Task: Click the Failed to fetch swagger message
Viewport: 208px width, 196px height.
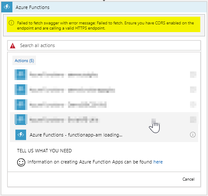Action: tap(105, 26)
